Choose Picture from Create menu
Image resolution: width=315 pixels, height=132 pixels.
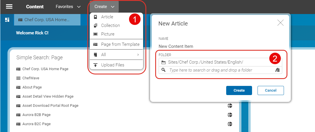point(116,34)
